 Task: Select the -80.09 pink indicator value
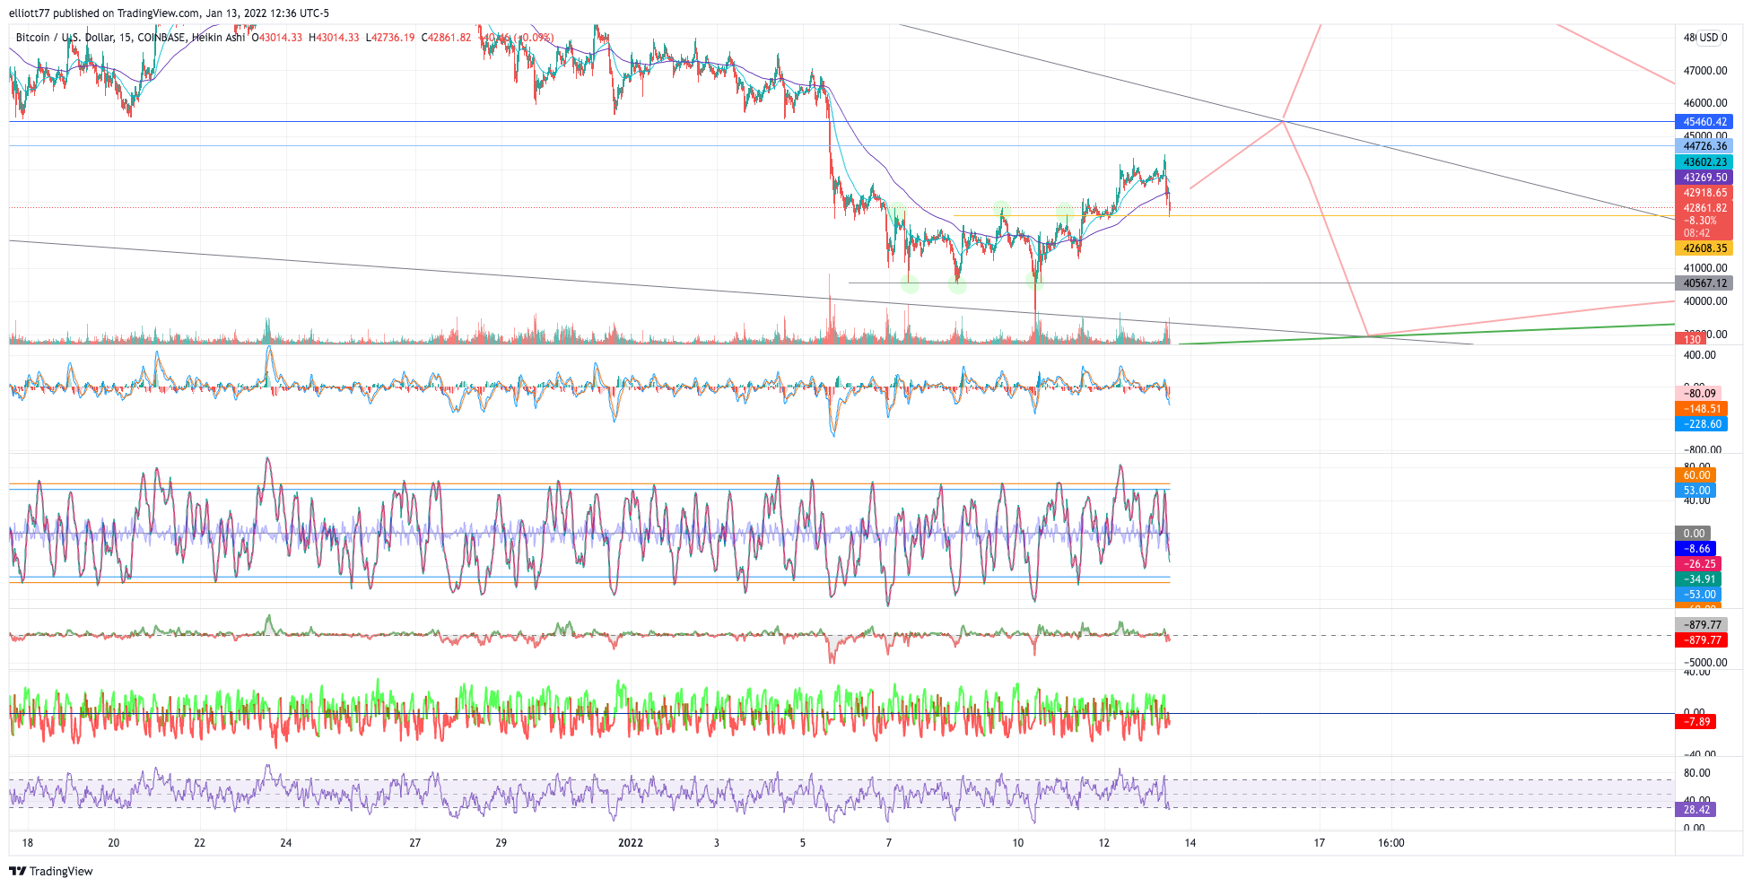(1698, 394)
